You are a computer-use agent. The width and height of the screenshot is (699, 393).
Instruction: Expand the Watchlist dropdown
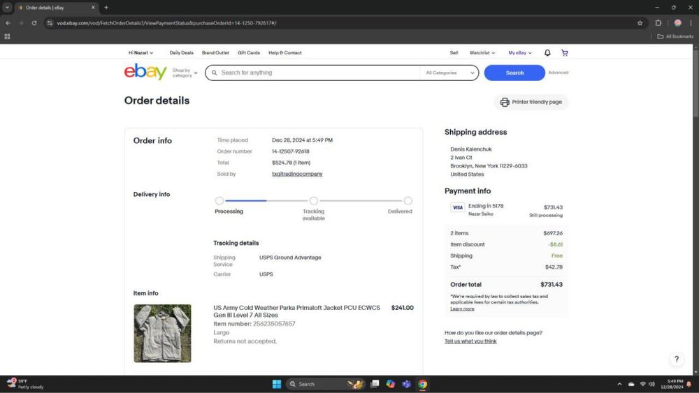coord(482,52)
